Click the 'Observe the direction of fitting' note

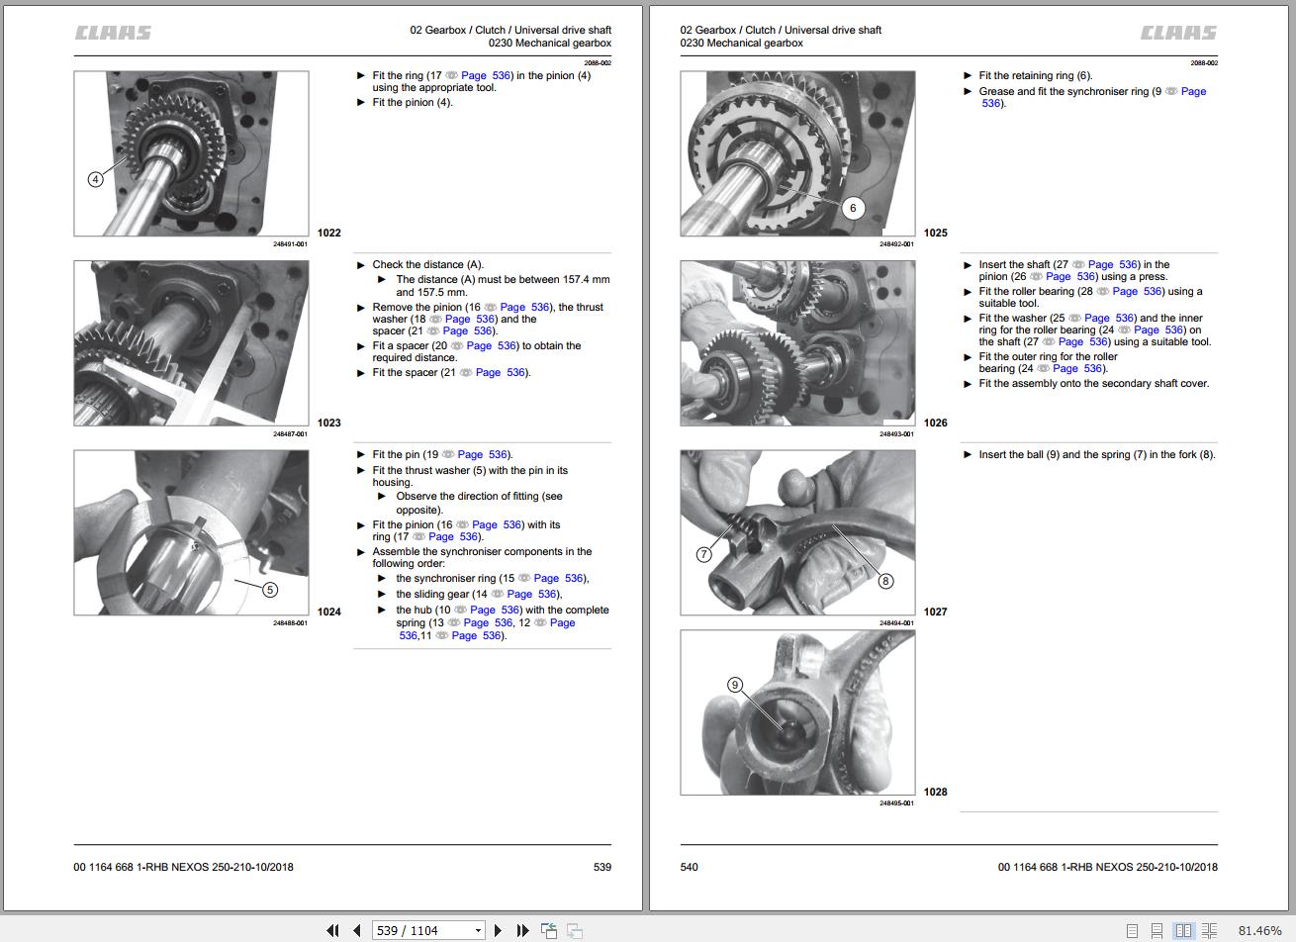point(480,503)
